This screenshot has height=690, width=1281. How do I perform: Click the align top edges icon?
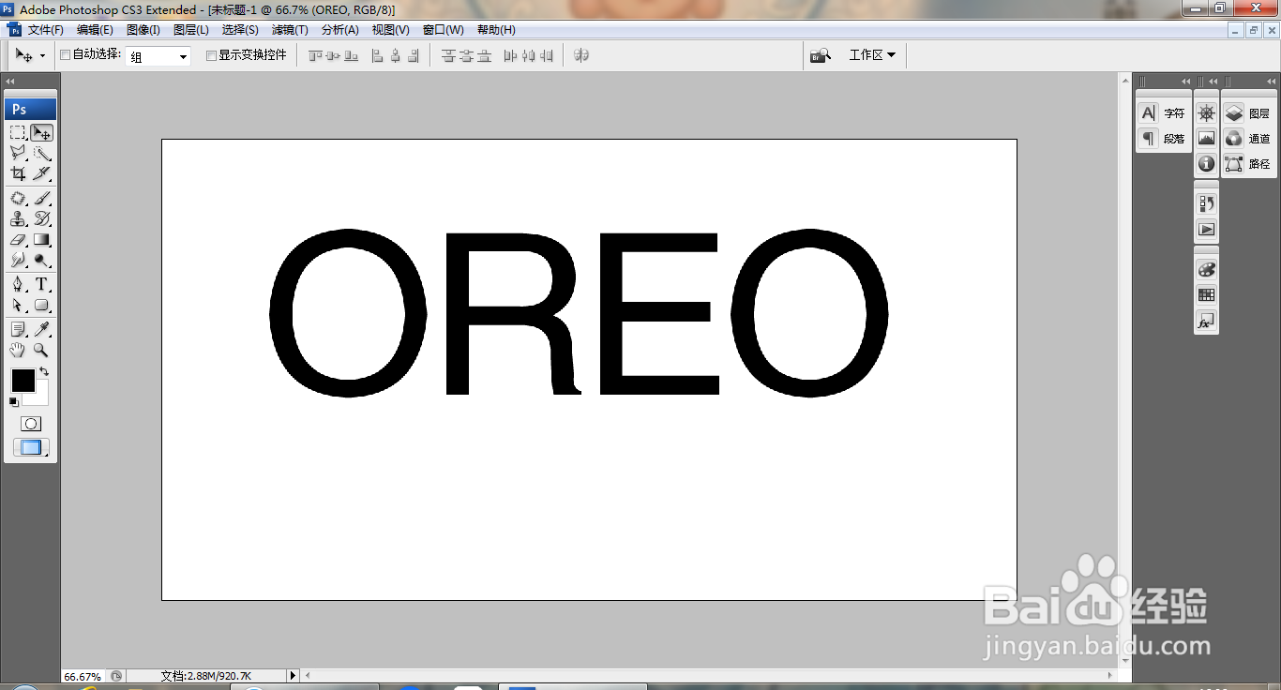(315, 56)
